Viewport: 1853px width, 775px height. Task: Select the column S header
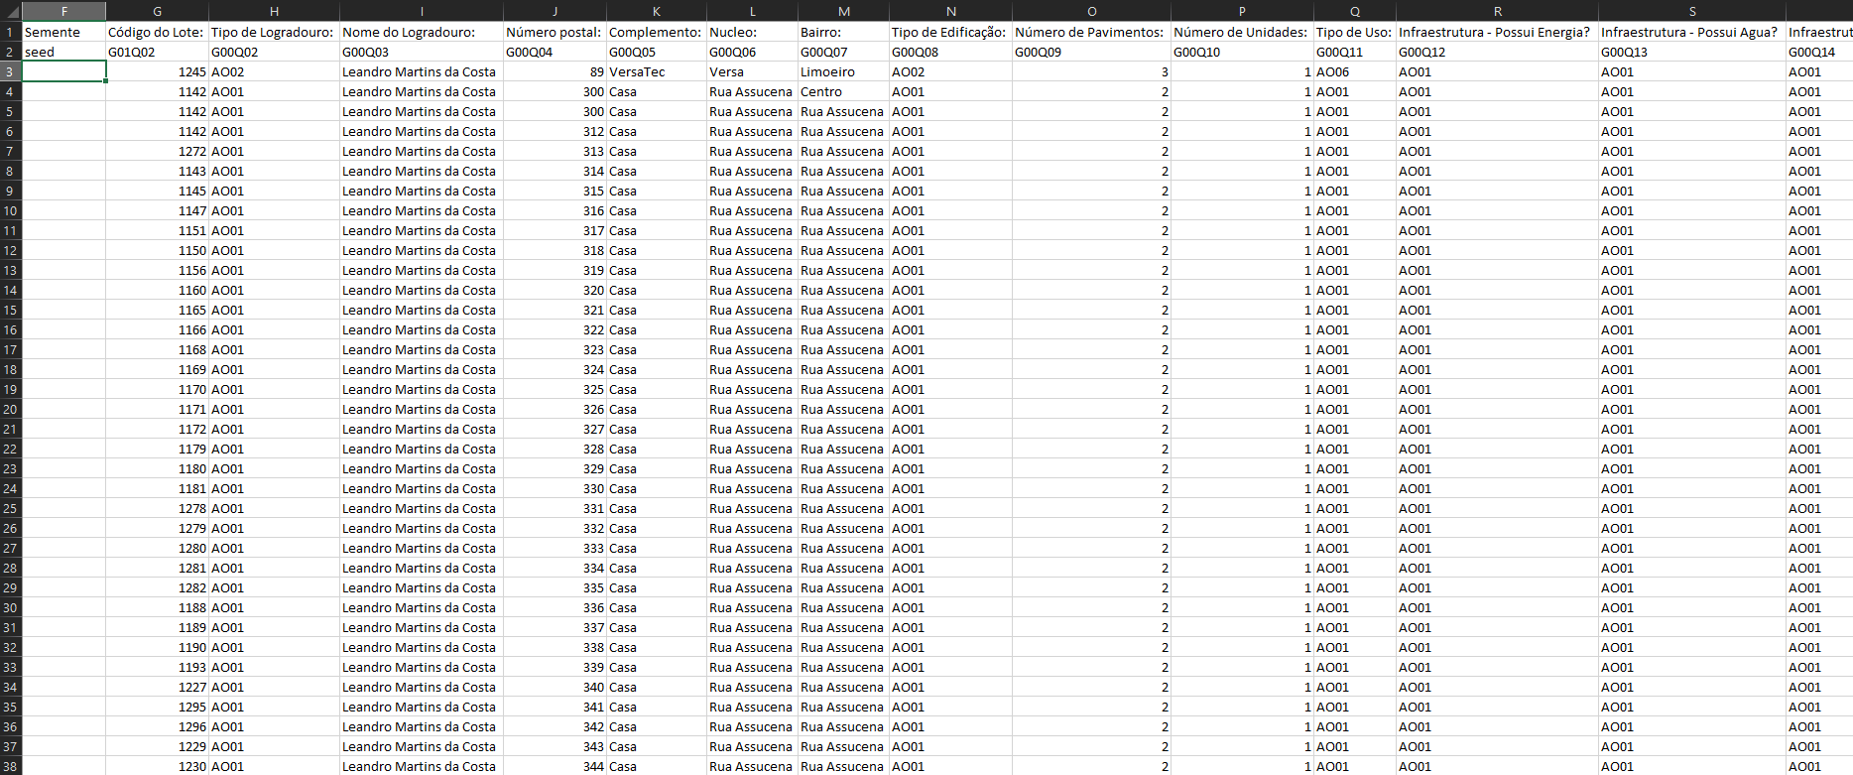tap(1691, 11)
